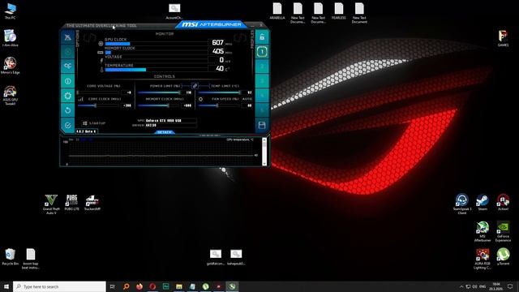Select profile slot 4
519x292 pixels.
[262, 96]
